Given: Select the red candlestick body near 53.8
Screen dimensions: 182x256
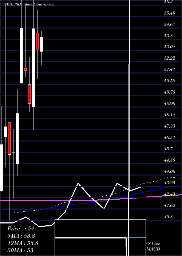Looking at the screenshot, I should click(x=37, y=41).
